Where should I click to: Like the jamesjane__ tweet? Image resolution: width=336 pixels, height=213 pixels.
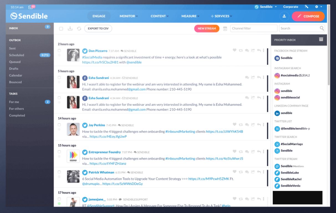[235, 199]
